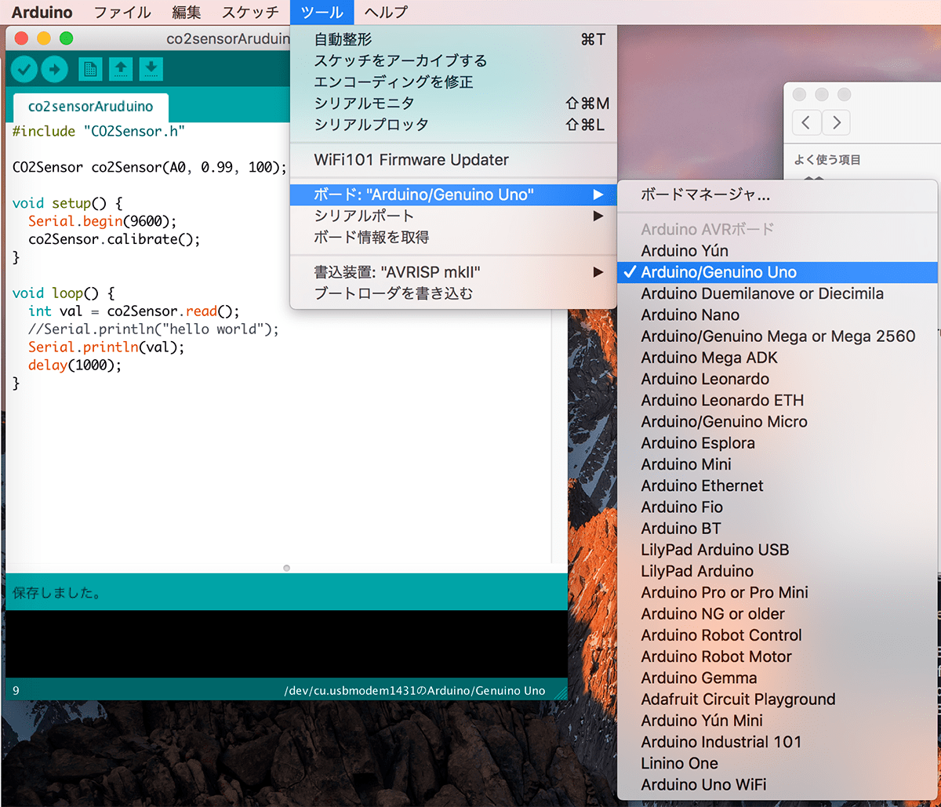Select the Arduino Leonardo board
The height and width of the screenshot is (807, 941).
click(x=778, y=379)
